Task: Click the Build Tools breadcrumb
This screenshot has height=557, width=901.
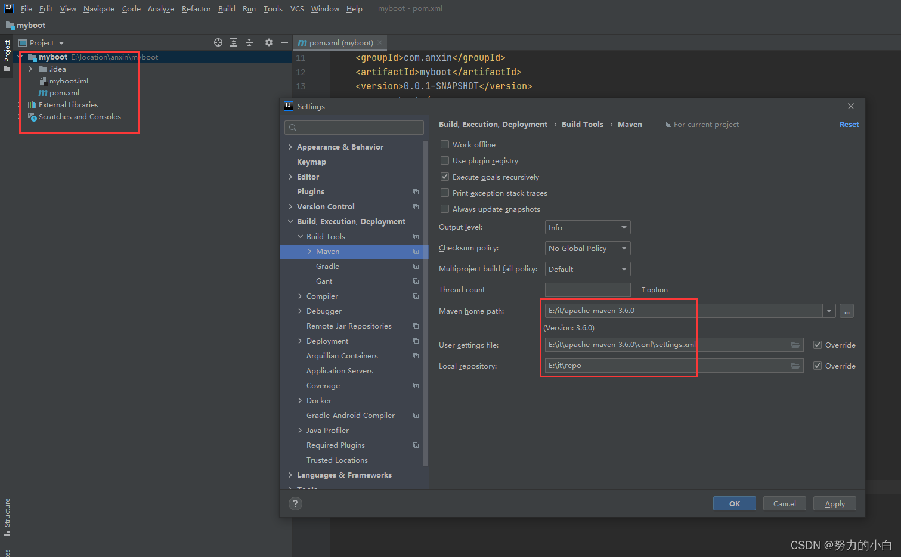Action: 583,125
